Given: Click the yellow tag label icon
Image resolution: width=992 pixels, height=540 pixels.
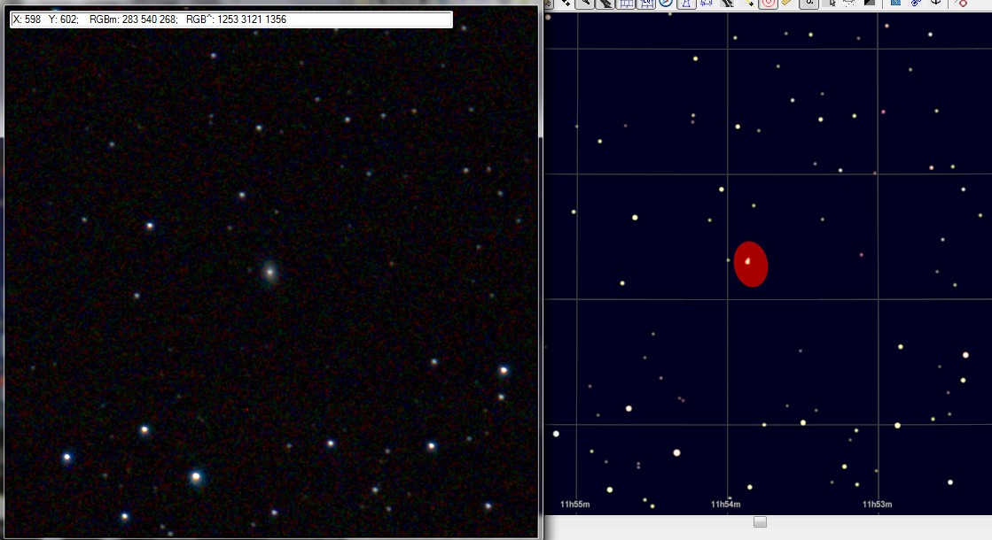Looking at the screenshot, I should [x=786, y=4].
